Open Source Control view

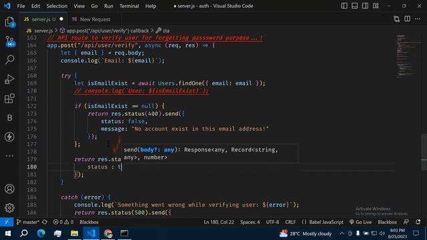9,41
